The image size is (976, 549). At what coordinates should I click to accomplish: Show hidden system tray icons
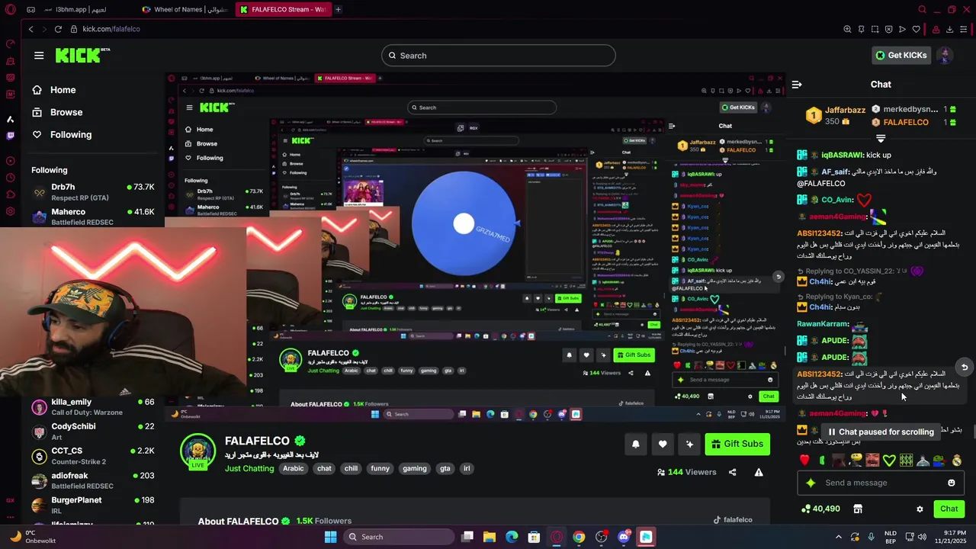coord(839,537)
